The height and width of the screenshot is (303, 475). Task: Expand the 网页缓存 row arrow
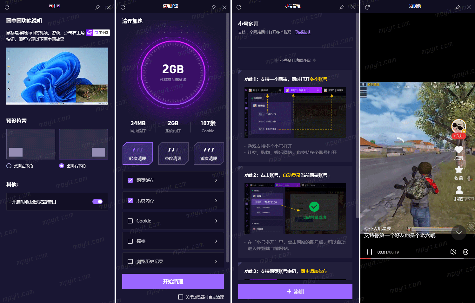[x=216, y=180]
